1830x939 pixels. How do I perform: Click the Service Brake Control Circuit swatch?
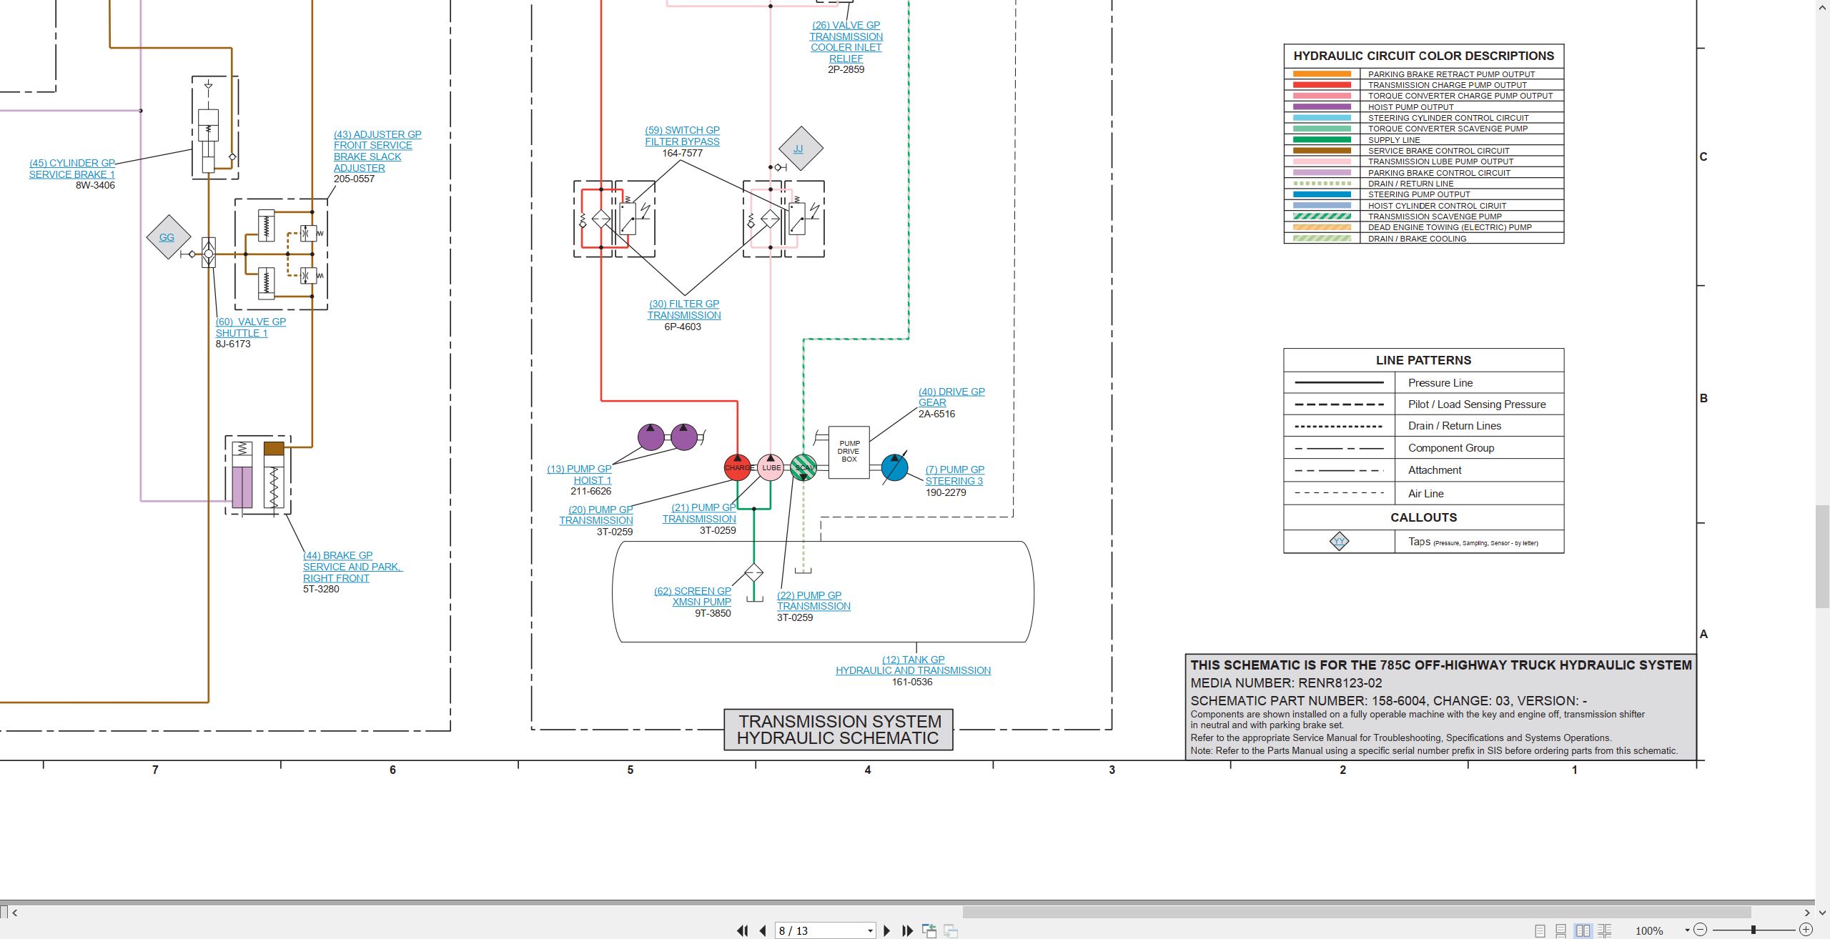click(1322, 151)
